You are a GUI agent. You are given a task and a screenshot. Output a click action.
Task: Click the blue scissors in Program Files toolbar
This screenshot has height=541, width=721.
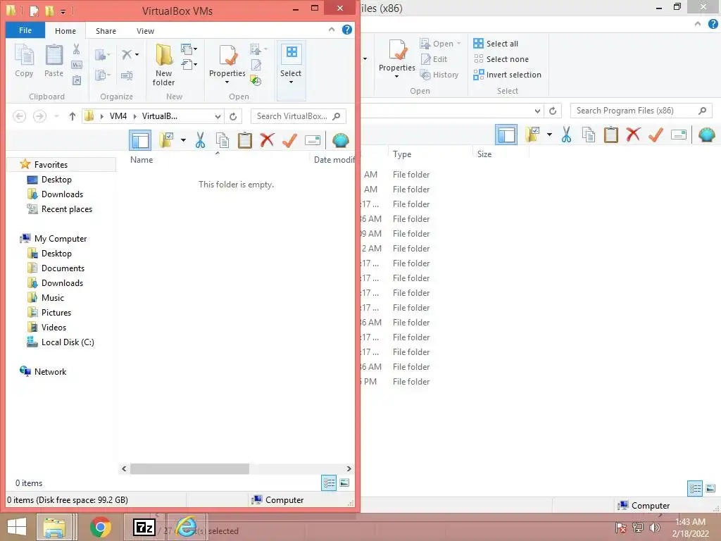coord(566,135)
